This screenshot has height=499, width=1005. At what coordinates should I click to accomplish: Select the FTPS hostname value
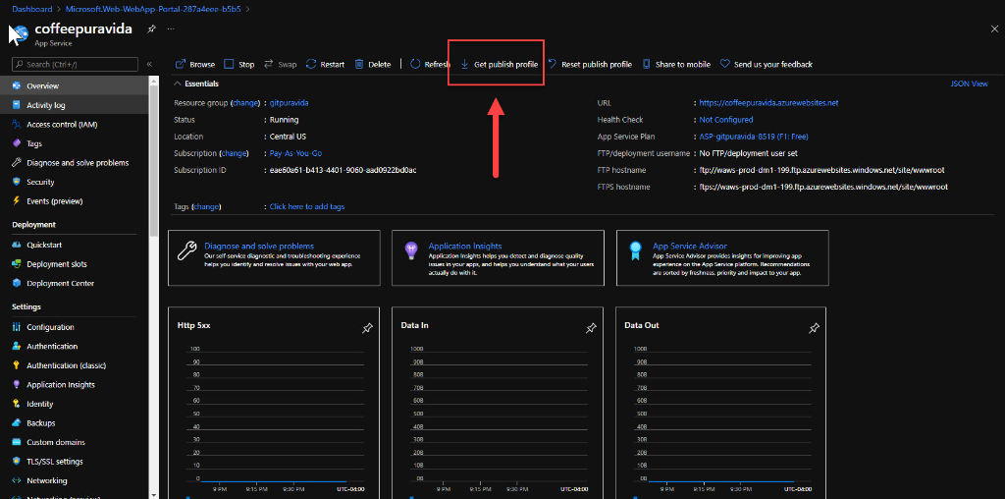point(823,188)
